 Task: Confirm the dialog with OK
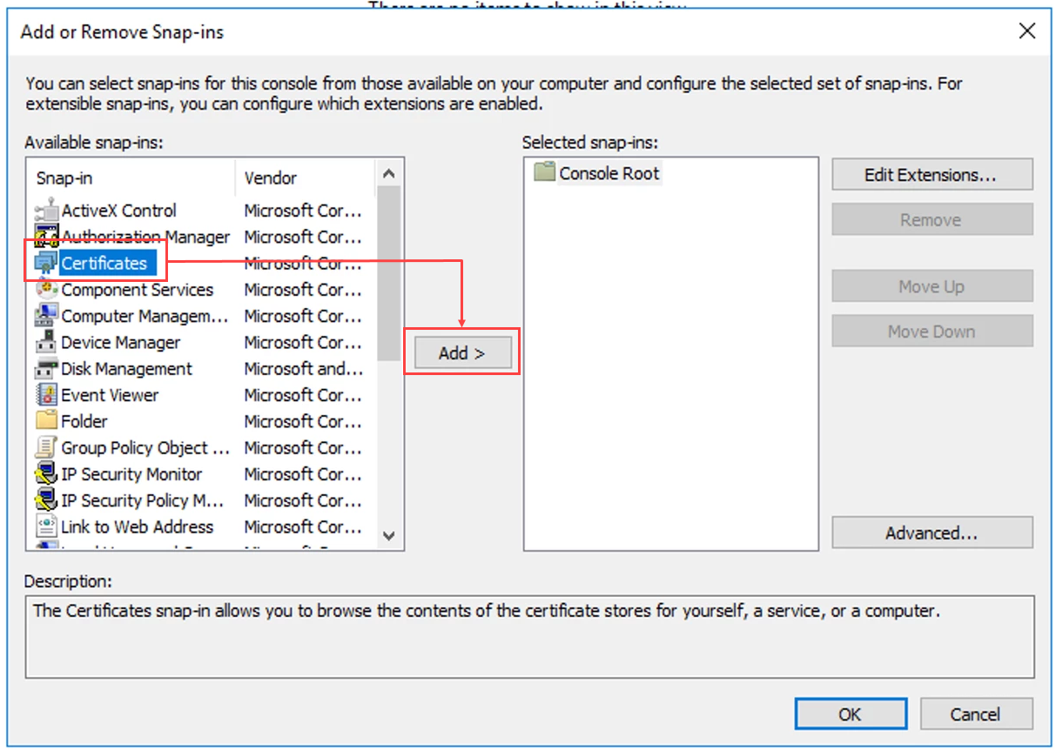(x=850, y=714)
